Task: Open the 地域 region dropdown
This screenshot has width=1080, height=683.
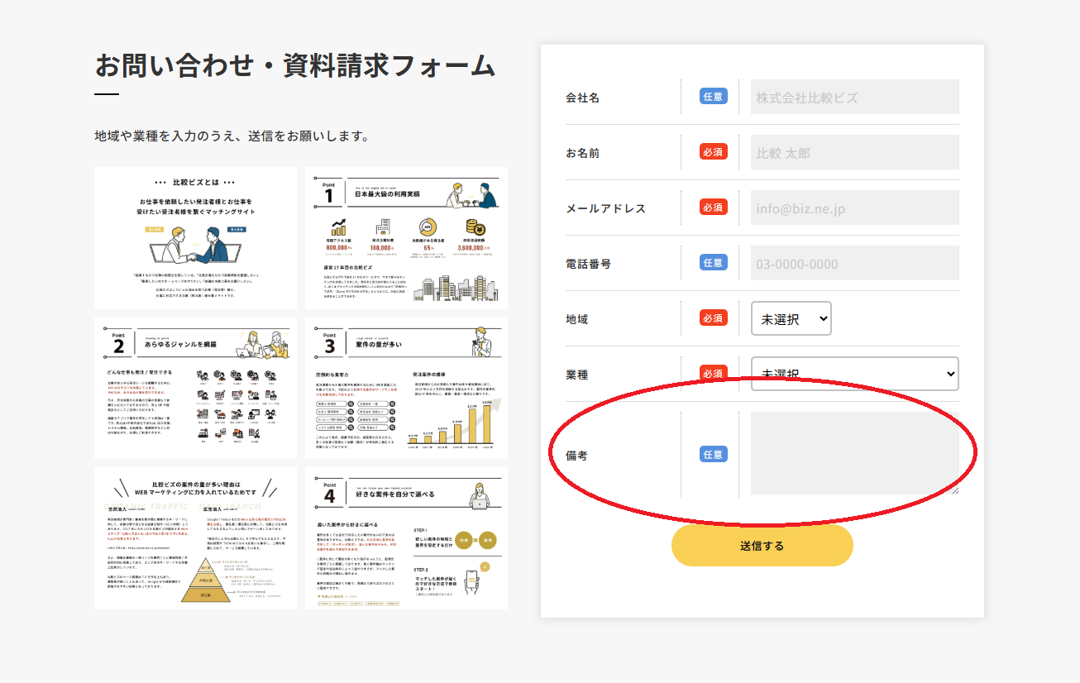Action: pos(791,318)
